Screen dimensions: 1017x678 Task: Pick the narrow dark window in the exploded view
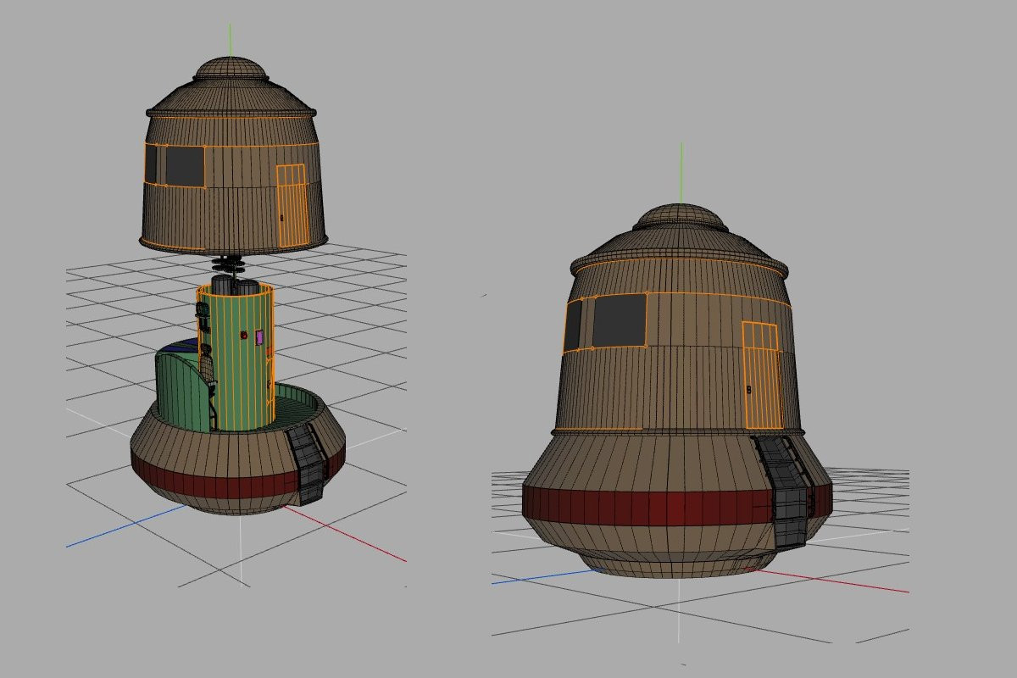click(x=151, y=164)
